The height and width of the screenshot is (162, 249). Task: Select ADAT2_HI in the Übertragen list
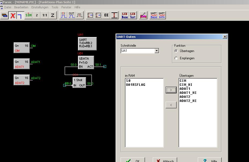pos(188,101)
